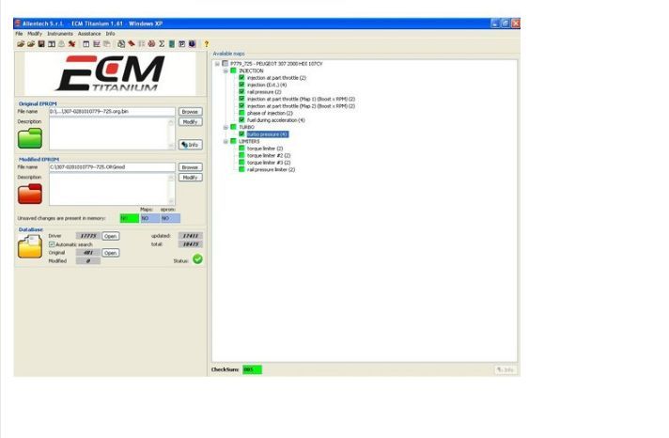Toggle checkbox for injection at part throttle (2)

241,78
